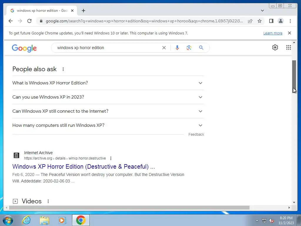Open Google quick settings gear
Viewport: 301px width, 226px height.
275,47
